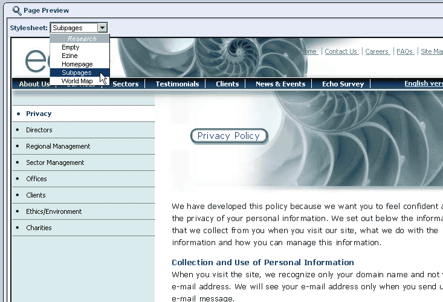This screenshot has height=302, width=443.
Task: Open the Contact Us link
Action: (341, 51)
